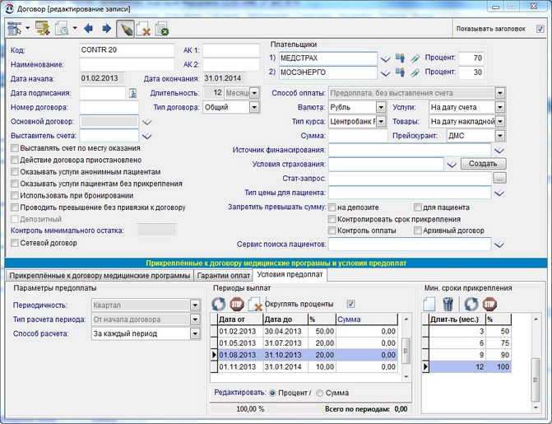Toggle the pencil edit mode icon
The height and width of the screenshot is (424, 552).
pyautogui.click(x=125, y=29)
